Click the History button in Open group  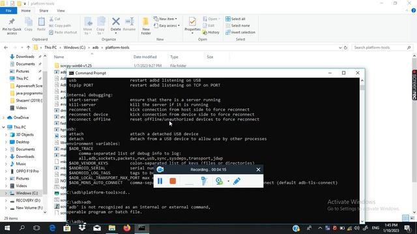(211, 32)
